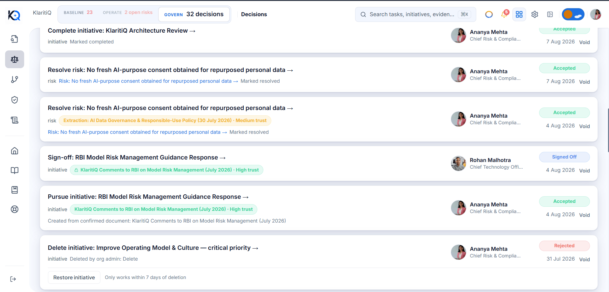Open the settings gear icon
This screenshot has width=609, height=292.
point(535,14)
